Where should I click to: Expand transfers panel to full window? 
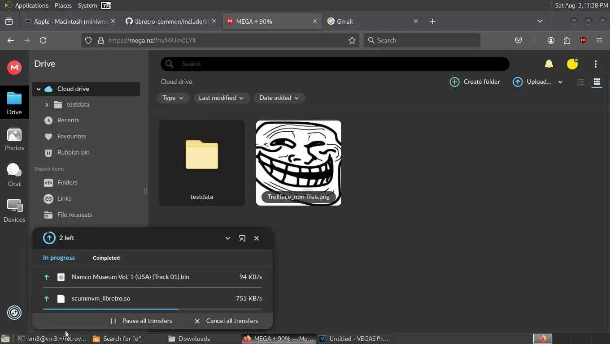coord(242,238)
